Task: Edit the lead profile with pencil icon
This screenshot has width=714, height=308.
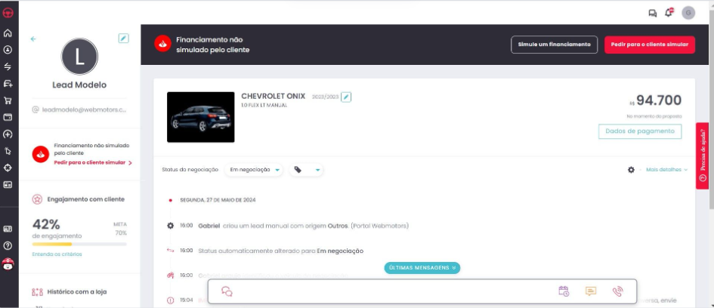Action: click(x=123, y=38)
